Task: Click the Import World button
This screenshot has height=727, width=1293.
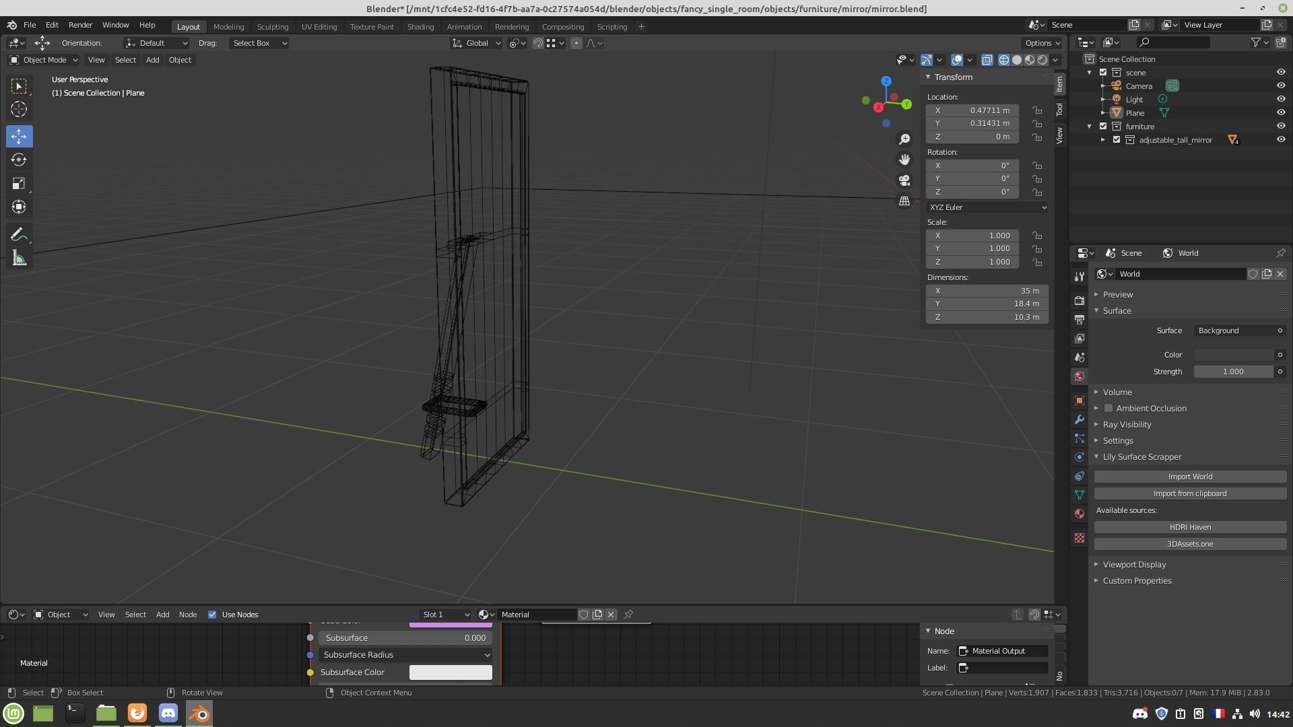Action: pyautogui.click(x=1190, y=477)
